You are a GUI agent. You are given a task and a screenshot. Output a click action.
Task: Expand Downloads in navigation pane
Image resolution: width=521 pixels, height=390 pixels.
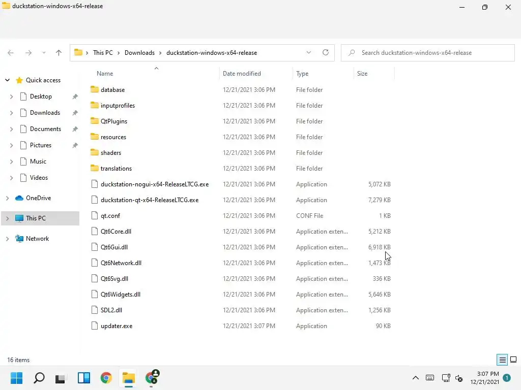pyautogui.click(x=11, y=113)
